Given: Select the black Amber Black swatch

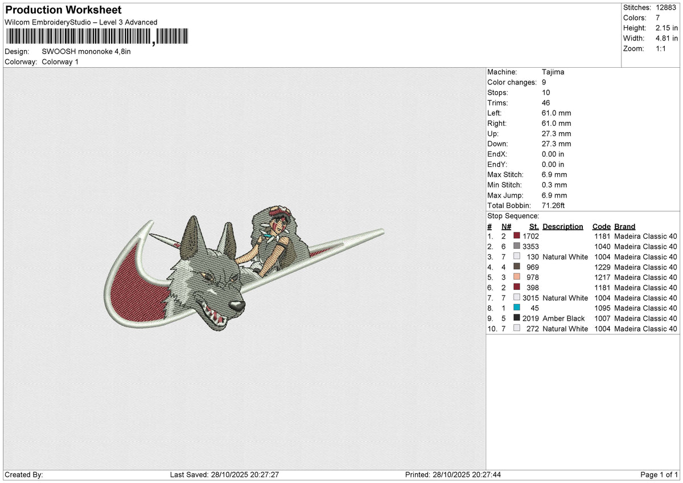Looking at the screenshot, I should tap(516, 318).
